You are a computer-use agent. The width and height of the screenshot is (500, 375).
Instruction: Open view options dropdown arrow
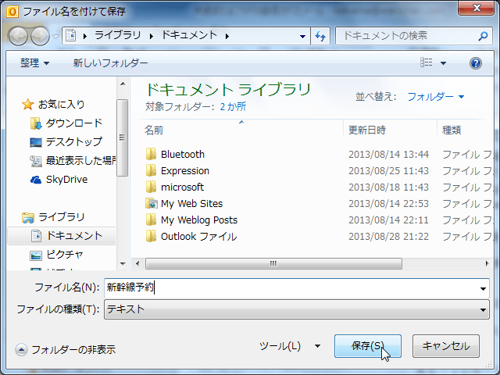[x=443, y=63]
